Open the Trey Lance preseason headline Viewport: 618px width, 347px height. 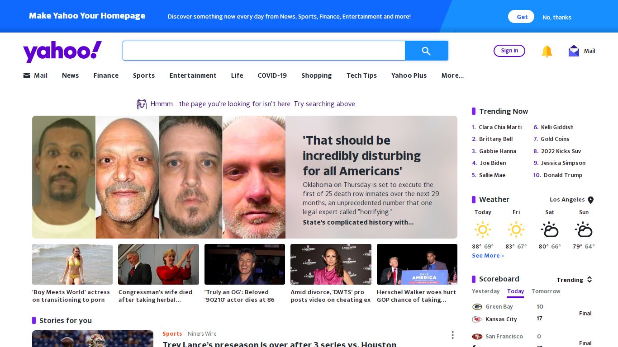[x=280, y=344]
